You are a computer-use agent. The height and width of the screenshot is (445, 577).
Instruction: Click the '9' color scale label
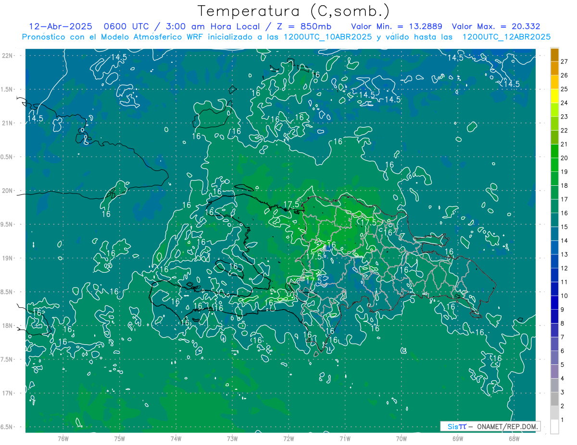[x=563, y=310]
